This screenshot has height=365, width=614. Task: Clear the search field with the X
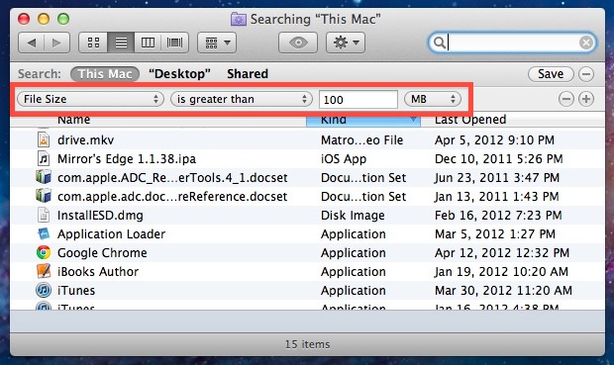point(586,43)
